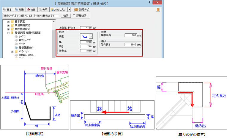Select the 属性レイヤ tree item
The height and width of the screenshot is (139, 227).
tap(24, 40)
